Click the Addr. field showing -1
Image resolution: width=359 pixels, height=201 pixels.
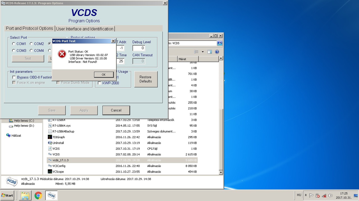coord(120,48)
